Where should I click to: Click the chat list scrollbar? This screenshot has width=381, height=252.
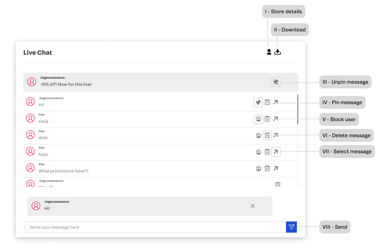pos(298,109)
